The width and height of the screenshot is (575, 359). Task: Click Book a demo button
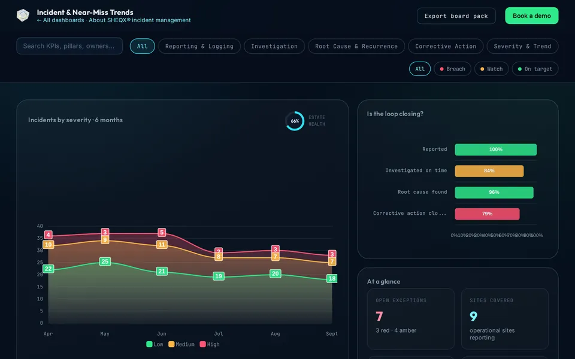click(532, 16)
